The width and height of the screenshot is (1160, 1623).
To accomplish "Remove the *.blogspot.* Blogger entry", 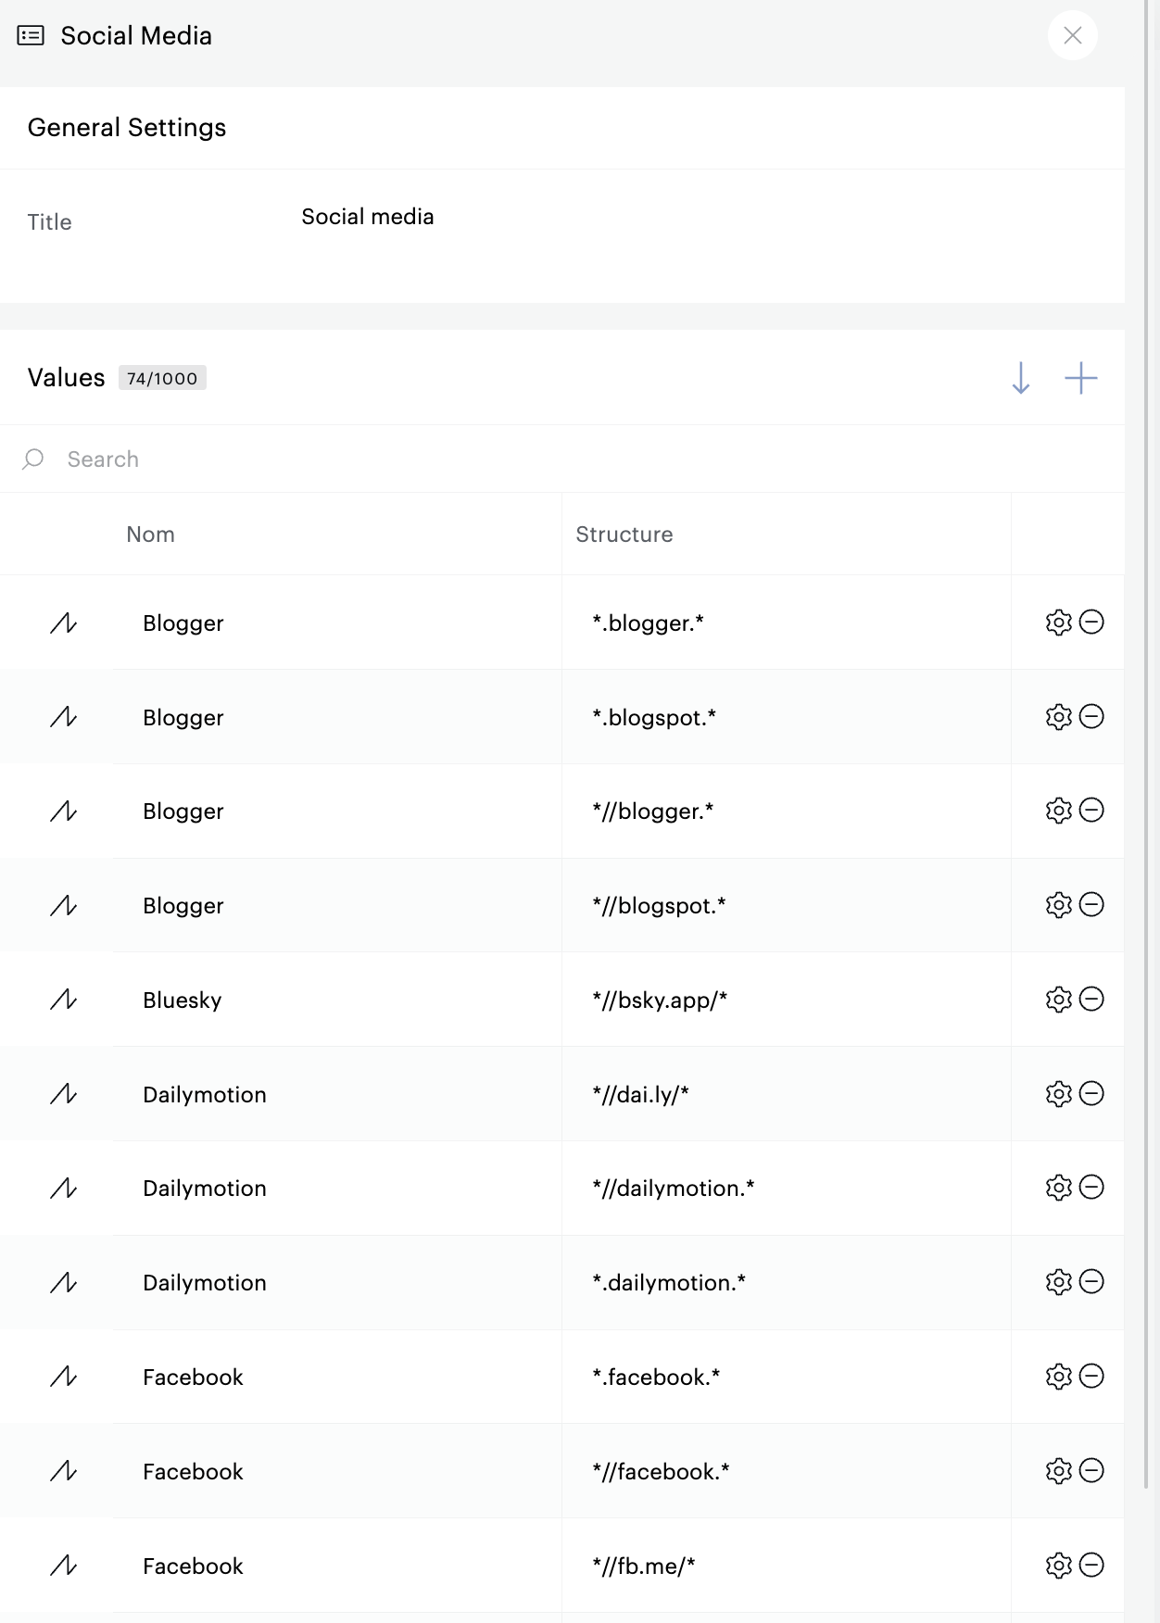I will pyautogui.click(x=1092, y=717).
